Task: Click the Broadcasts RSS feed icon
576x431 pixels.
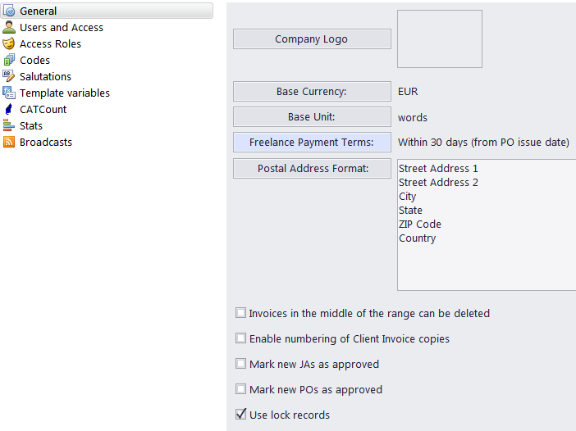Action: [9, 142]
